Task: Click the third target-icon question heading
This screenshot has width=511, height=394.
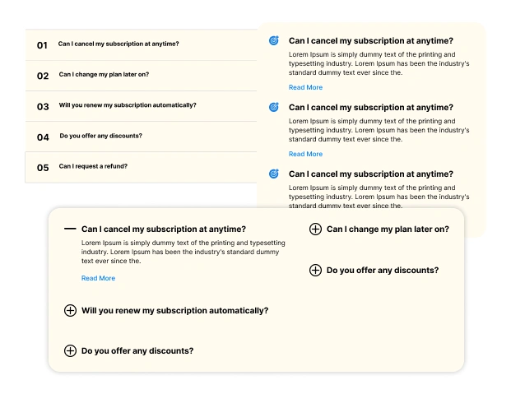Action: tap(370, 174)
